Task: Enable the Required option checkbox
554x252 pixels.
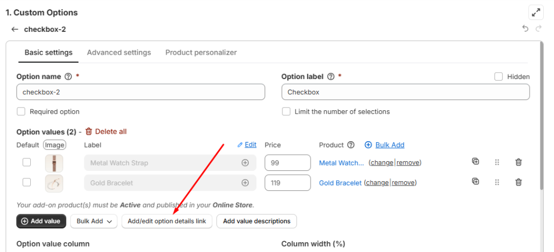Action: point(21,111)
